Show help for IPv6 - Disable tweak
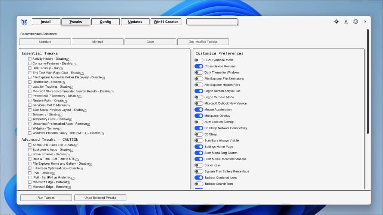This screenshot has height=215, width=383. 53,173
